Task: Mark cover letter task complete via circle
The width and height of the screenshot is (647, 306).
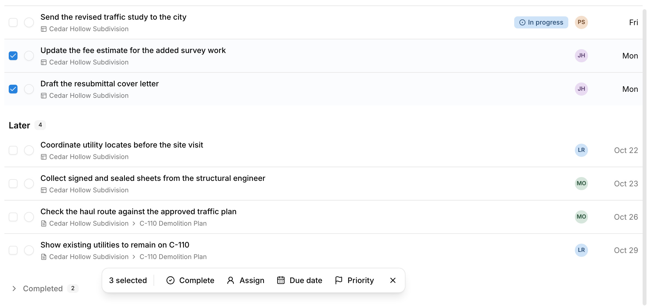Action: 29,89
